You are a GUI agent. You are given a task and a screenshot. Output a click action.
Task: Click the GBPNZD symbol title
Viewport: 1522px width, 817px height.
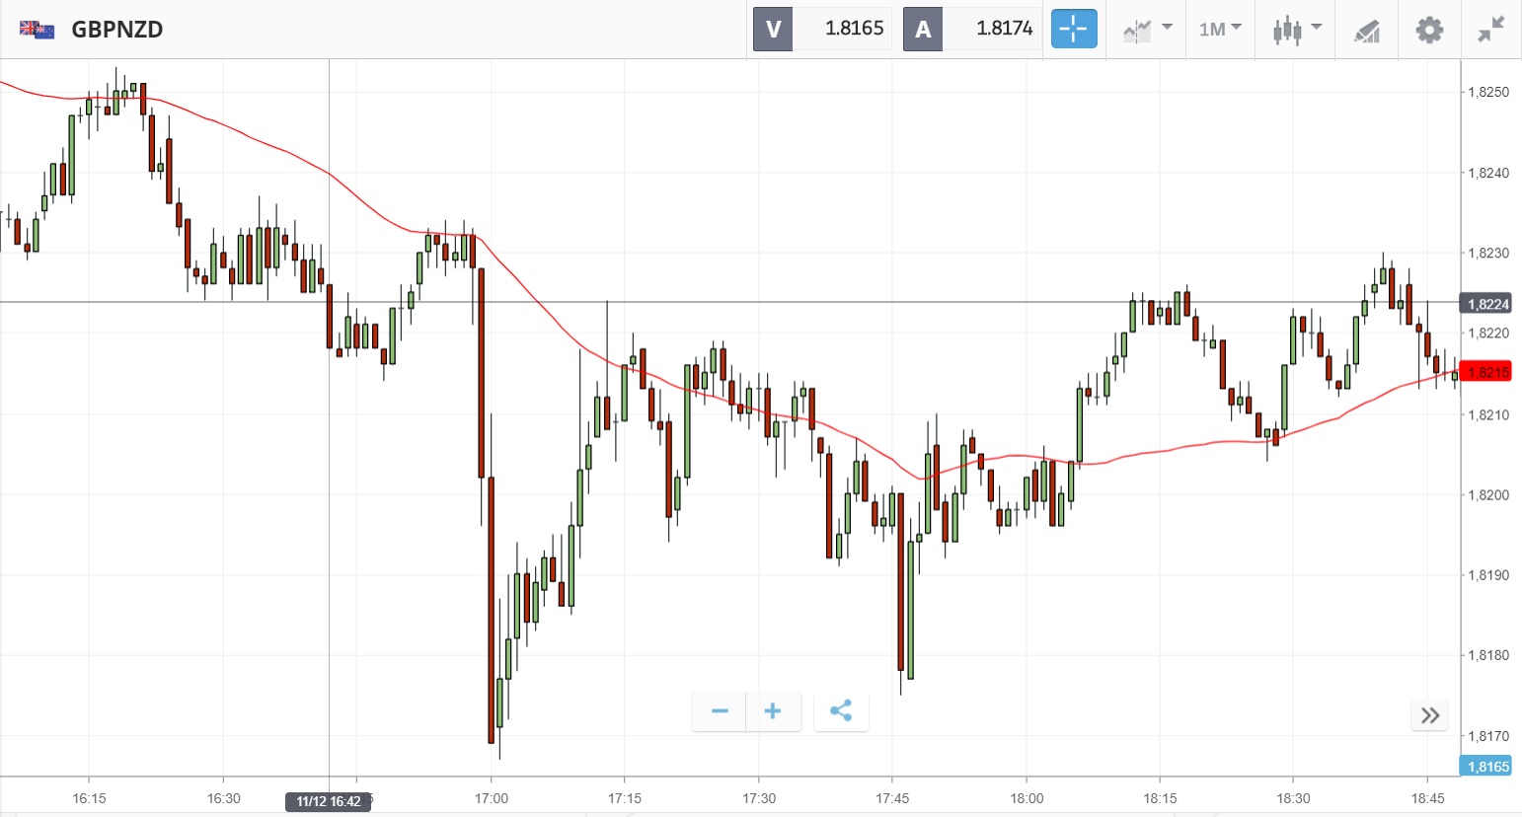click(116, 30)
